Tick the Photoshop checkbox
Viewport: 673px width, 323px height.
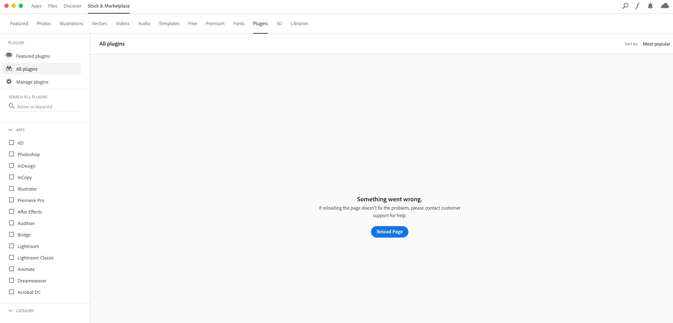pyautogui.click(x=12, y=154)
